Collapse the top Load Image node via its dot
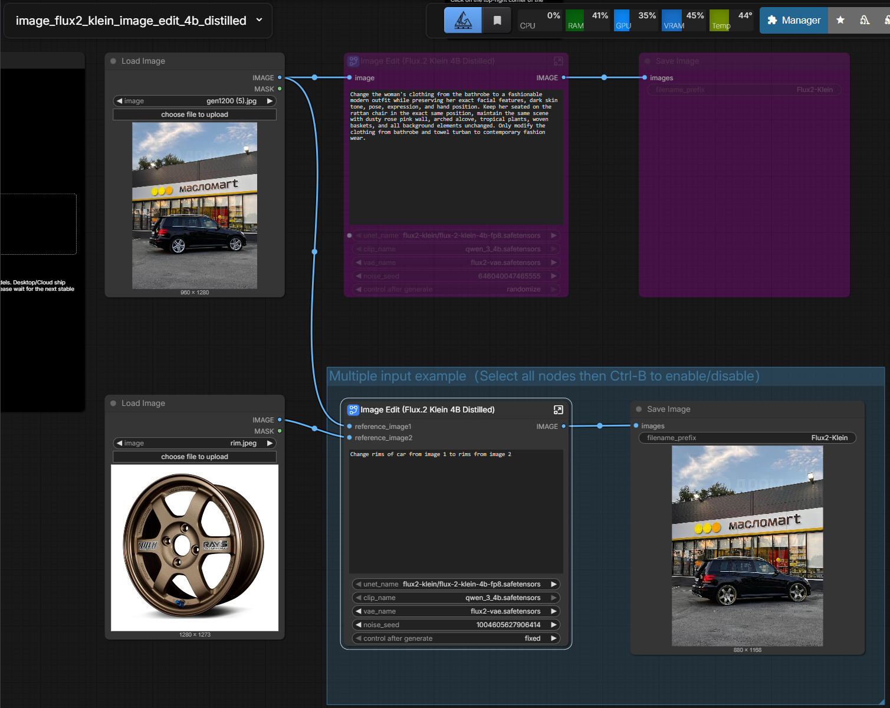This screenshot has height=708, width=890. [113, 61]
